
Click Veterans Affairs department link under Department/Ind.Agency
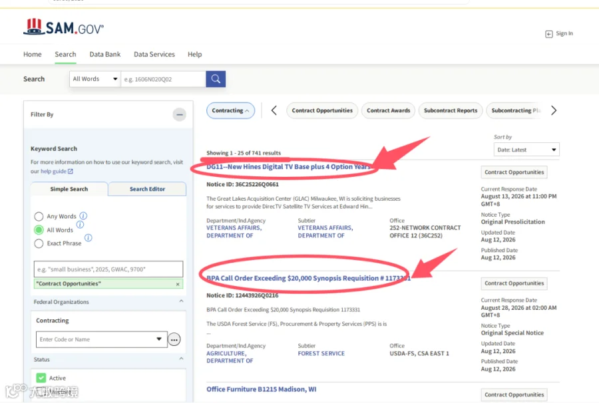coord(234,231)
